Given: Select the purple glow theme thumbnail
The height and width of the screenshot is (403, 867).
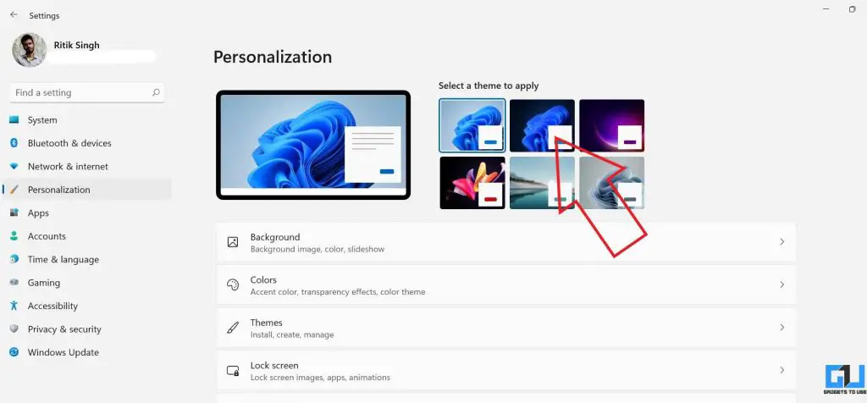Looking at the screenshot, I should (611, 125).
